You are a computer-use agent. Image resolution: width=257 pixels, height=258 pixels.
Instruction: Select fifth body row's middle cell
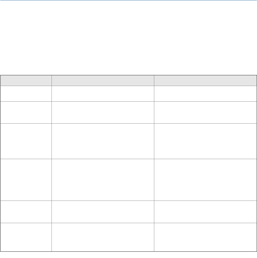click(x=103, y=211)
